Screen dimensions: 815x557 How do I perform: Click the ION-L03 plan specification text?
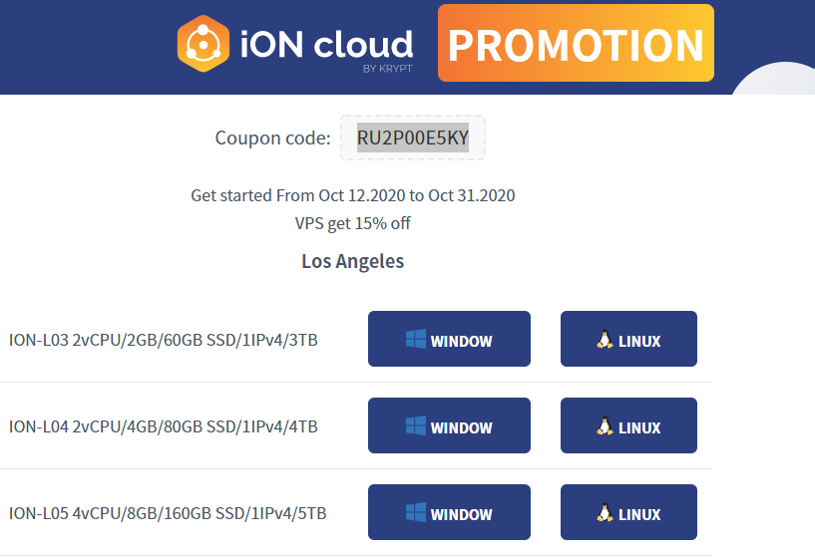tap(164, 340)
